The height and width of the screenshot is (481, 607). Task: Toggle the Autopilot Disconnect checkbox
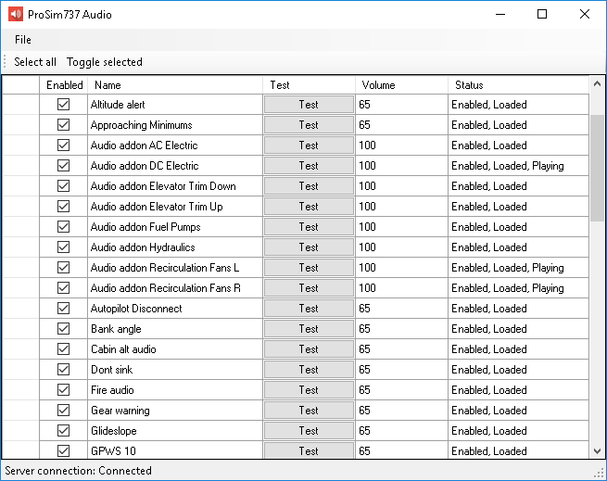pyautogui.click(x=64, y=309)
